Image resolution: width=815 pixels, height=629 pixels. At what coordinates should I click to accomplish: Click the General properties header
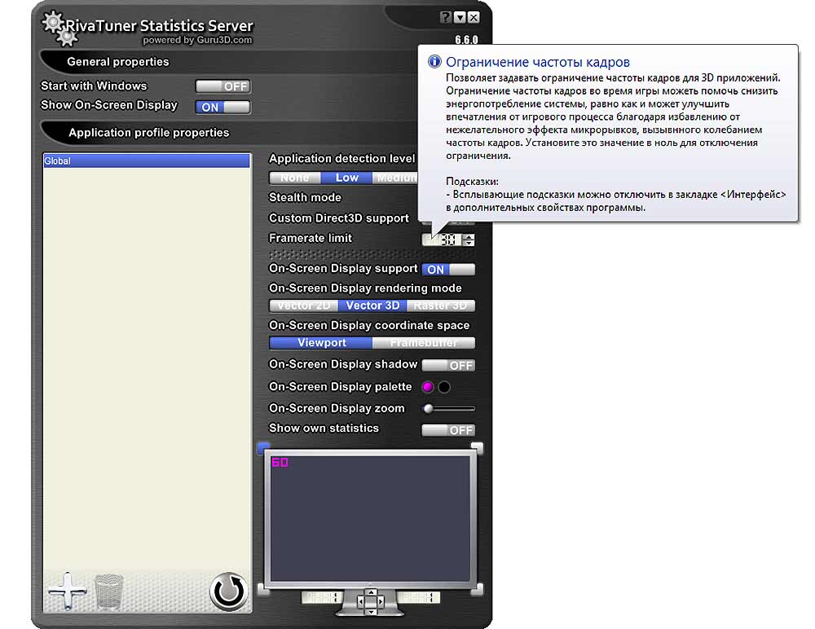pyautogui.click(x=118, y=62)
